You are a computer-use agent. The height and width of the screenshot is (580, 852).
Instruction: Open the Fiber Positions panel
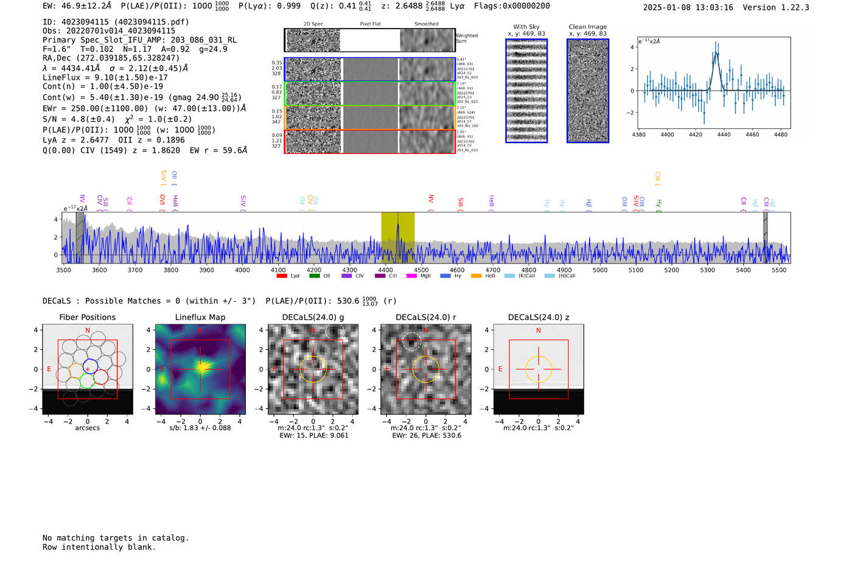88,369
